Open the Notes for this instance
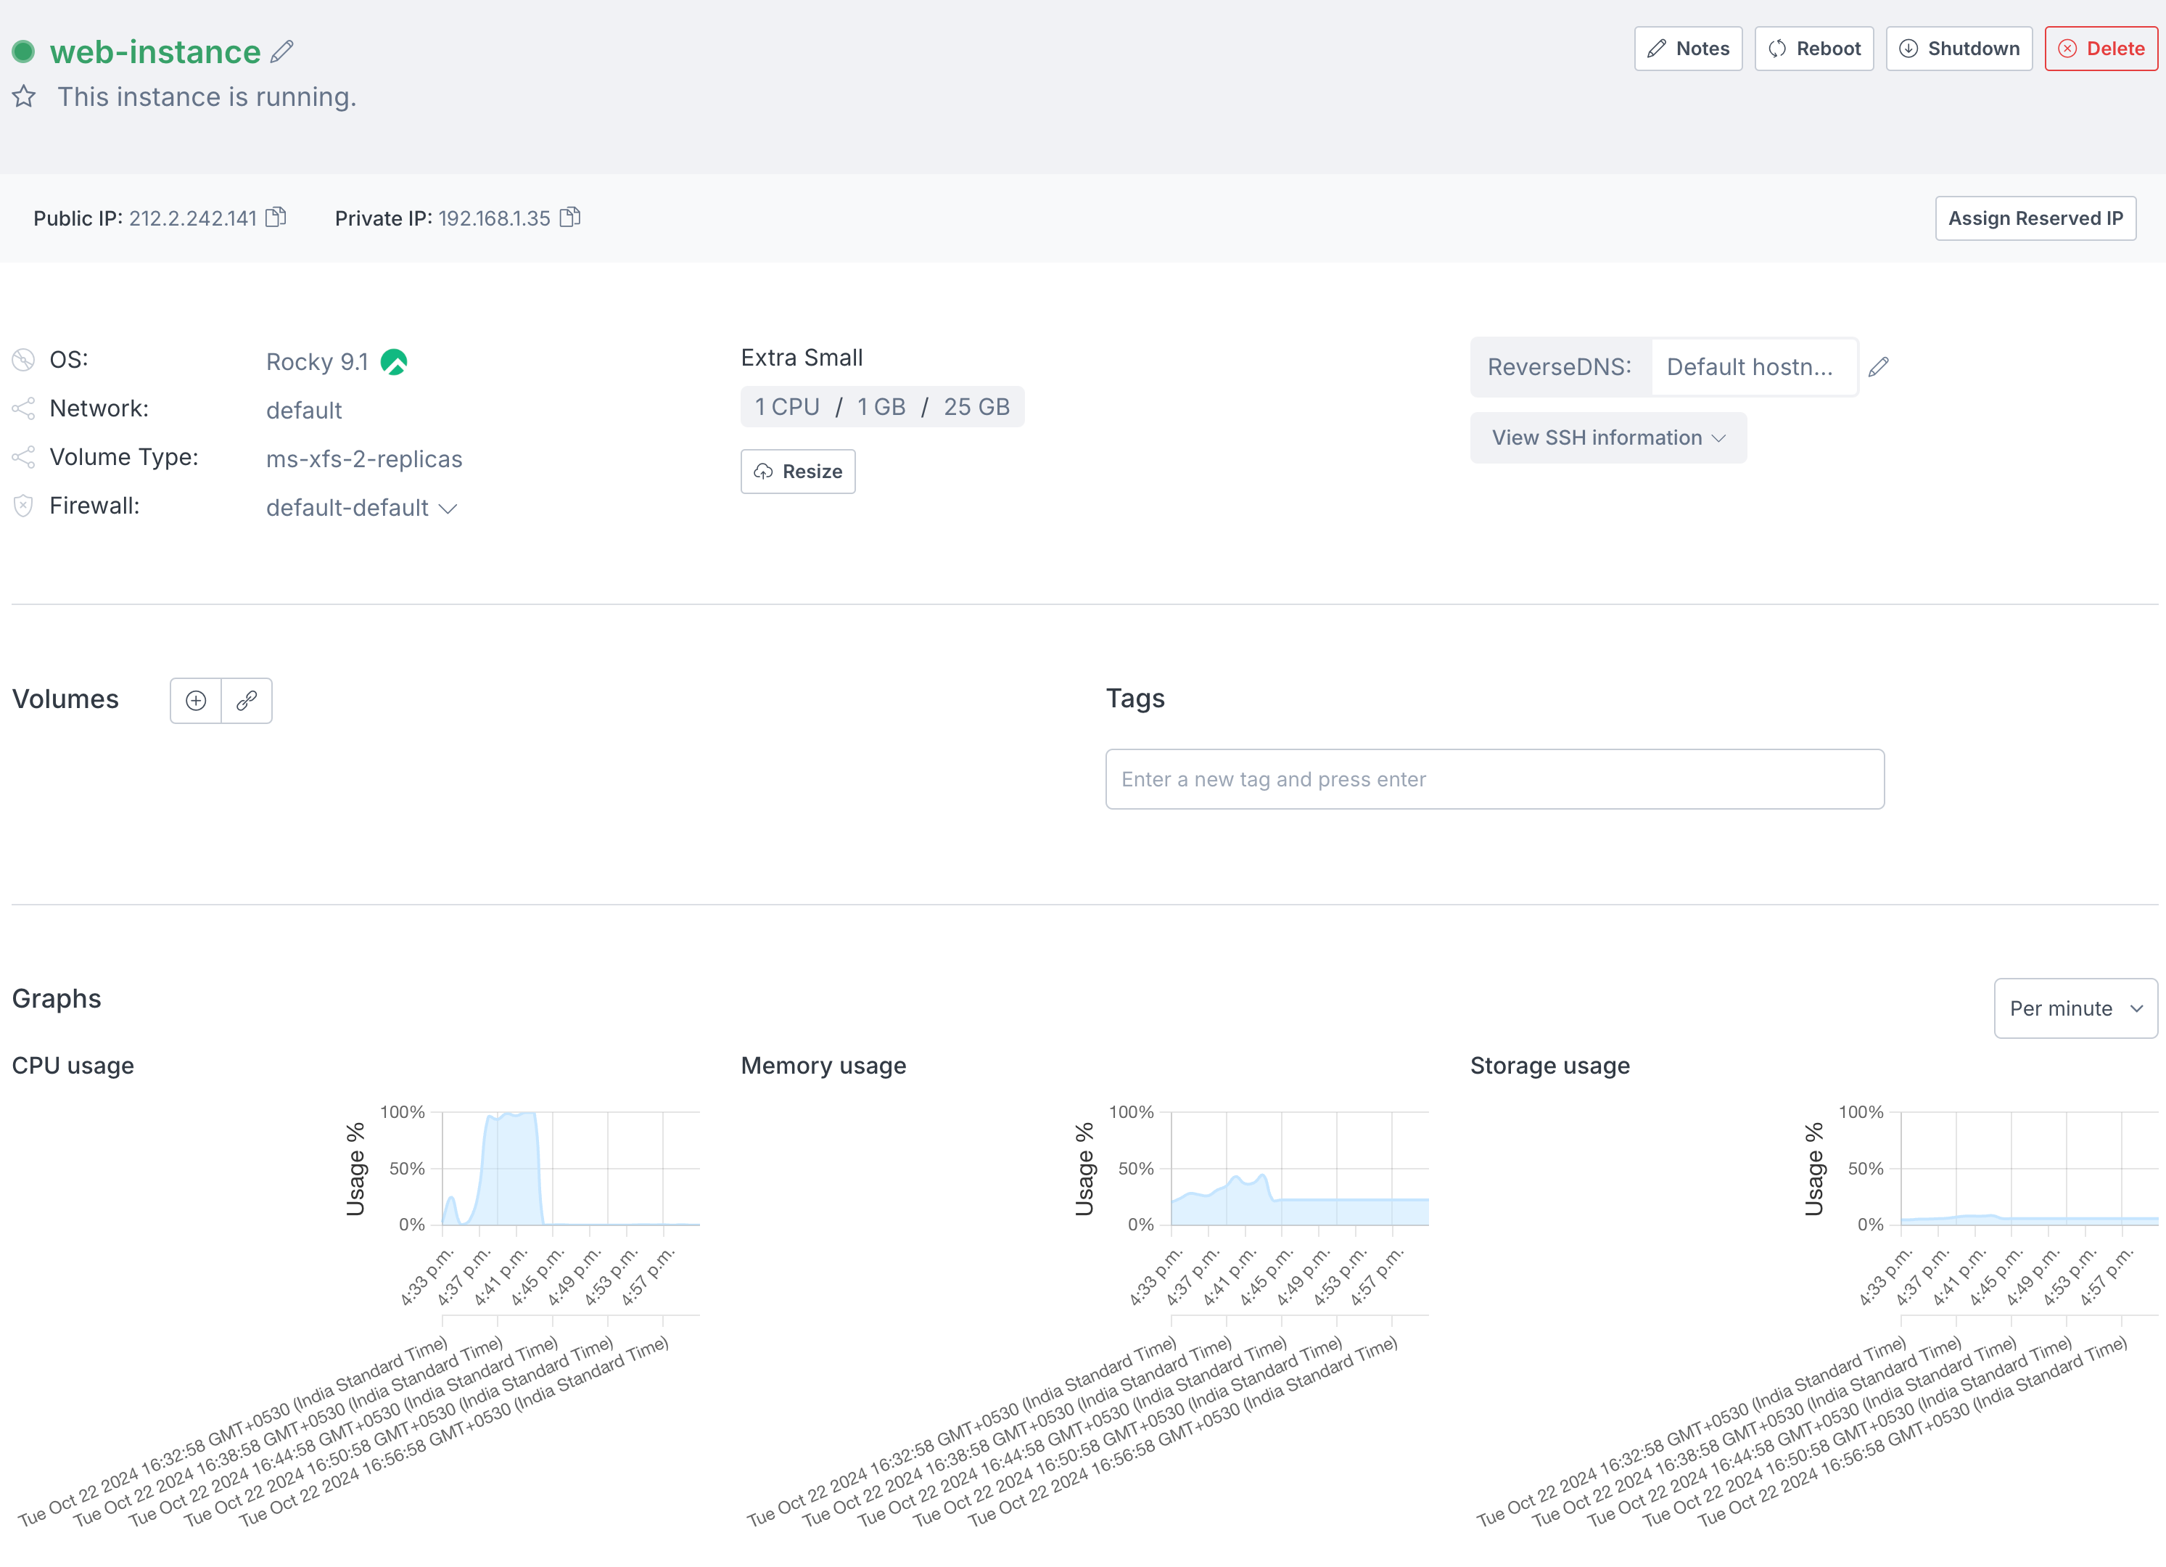The height and width of the screenshot is (1567, 2166). pyautogui.click(x=1687, y=49)
